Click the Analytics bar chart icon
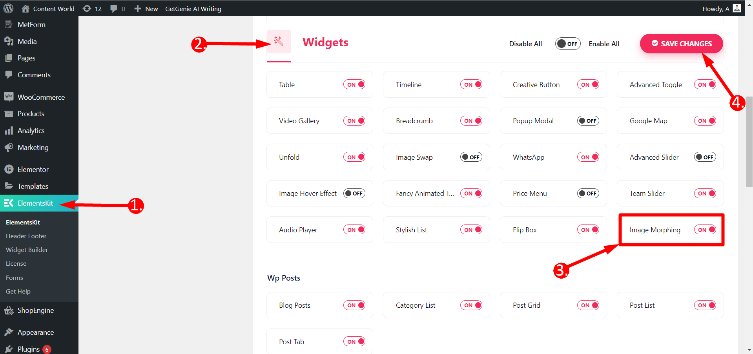Viewport: 753px width, 354px height. tap(9, 130)
